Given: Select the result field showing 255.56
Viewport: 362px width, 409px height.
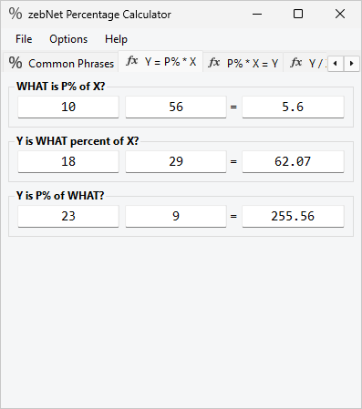Looking at the screenshot, I should pos(293,216).
